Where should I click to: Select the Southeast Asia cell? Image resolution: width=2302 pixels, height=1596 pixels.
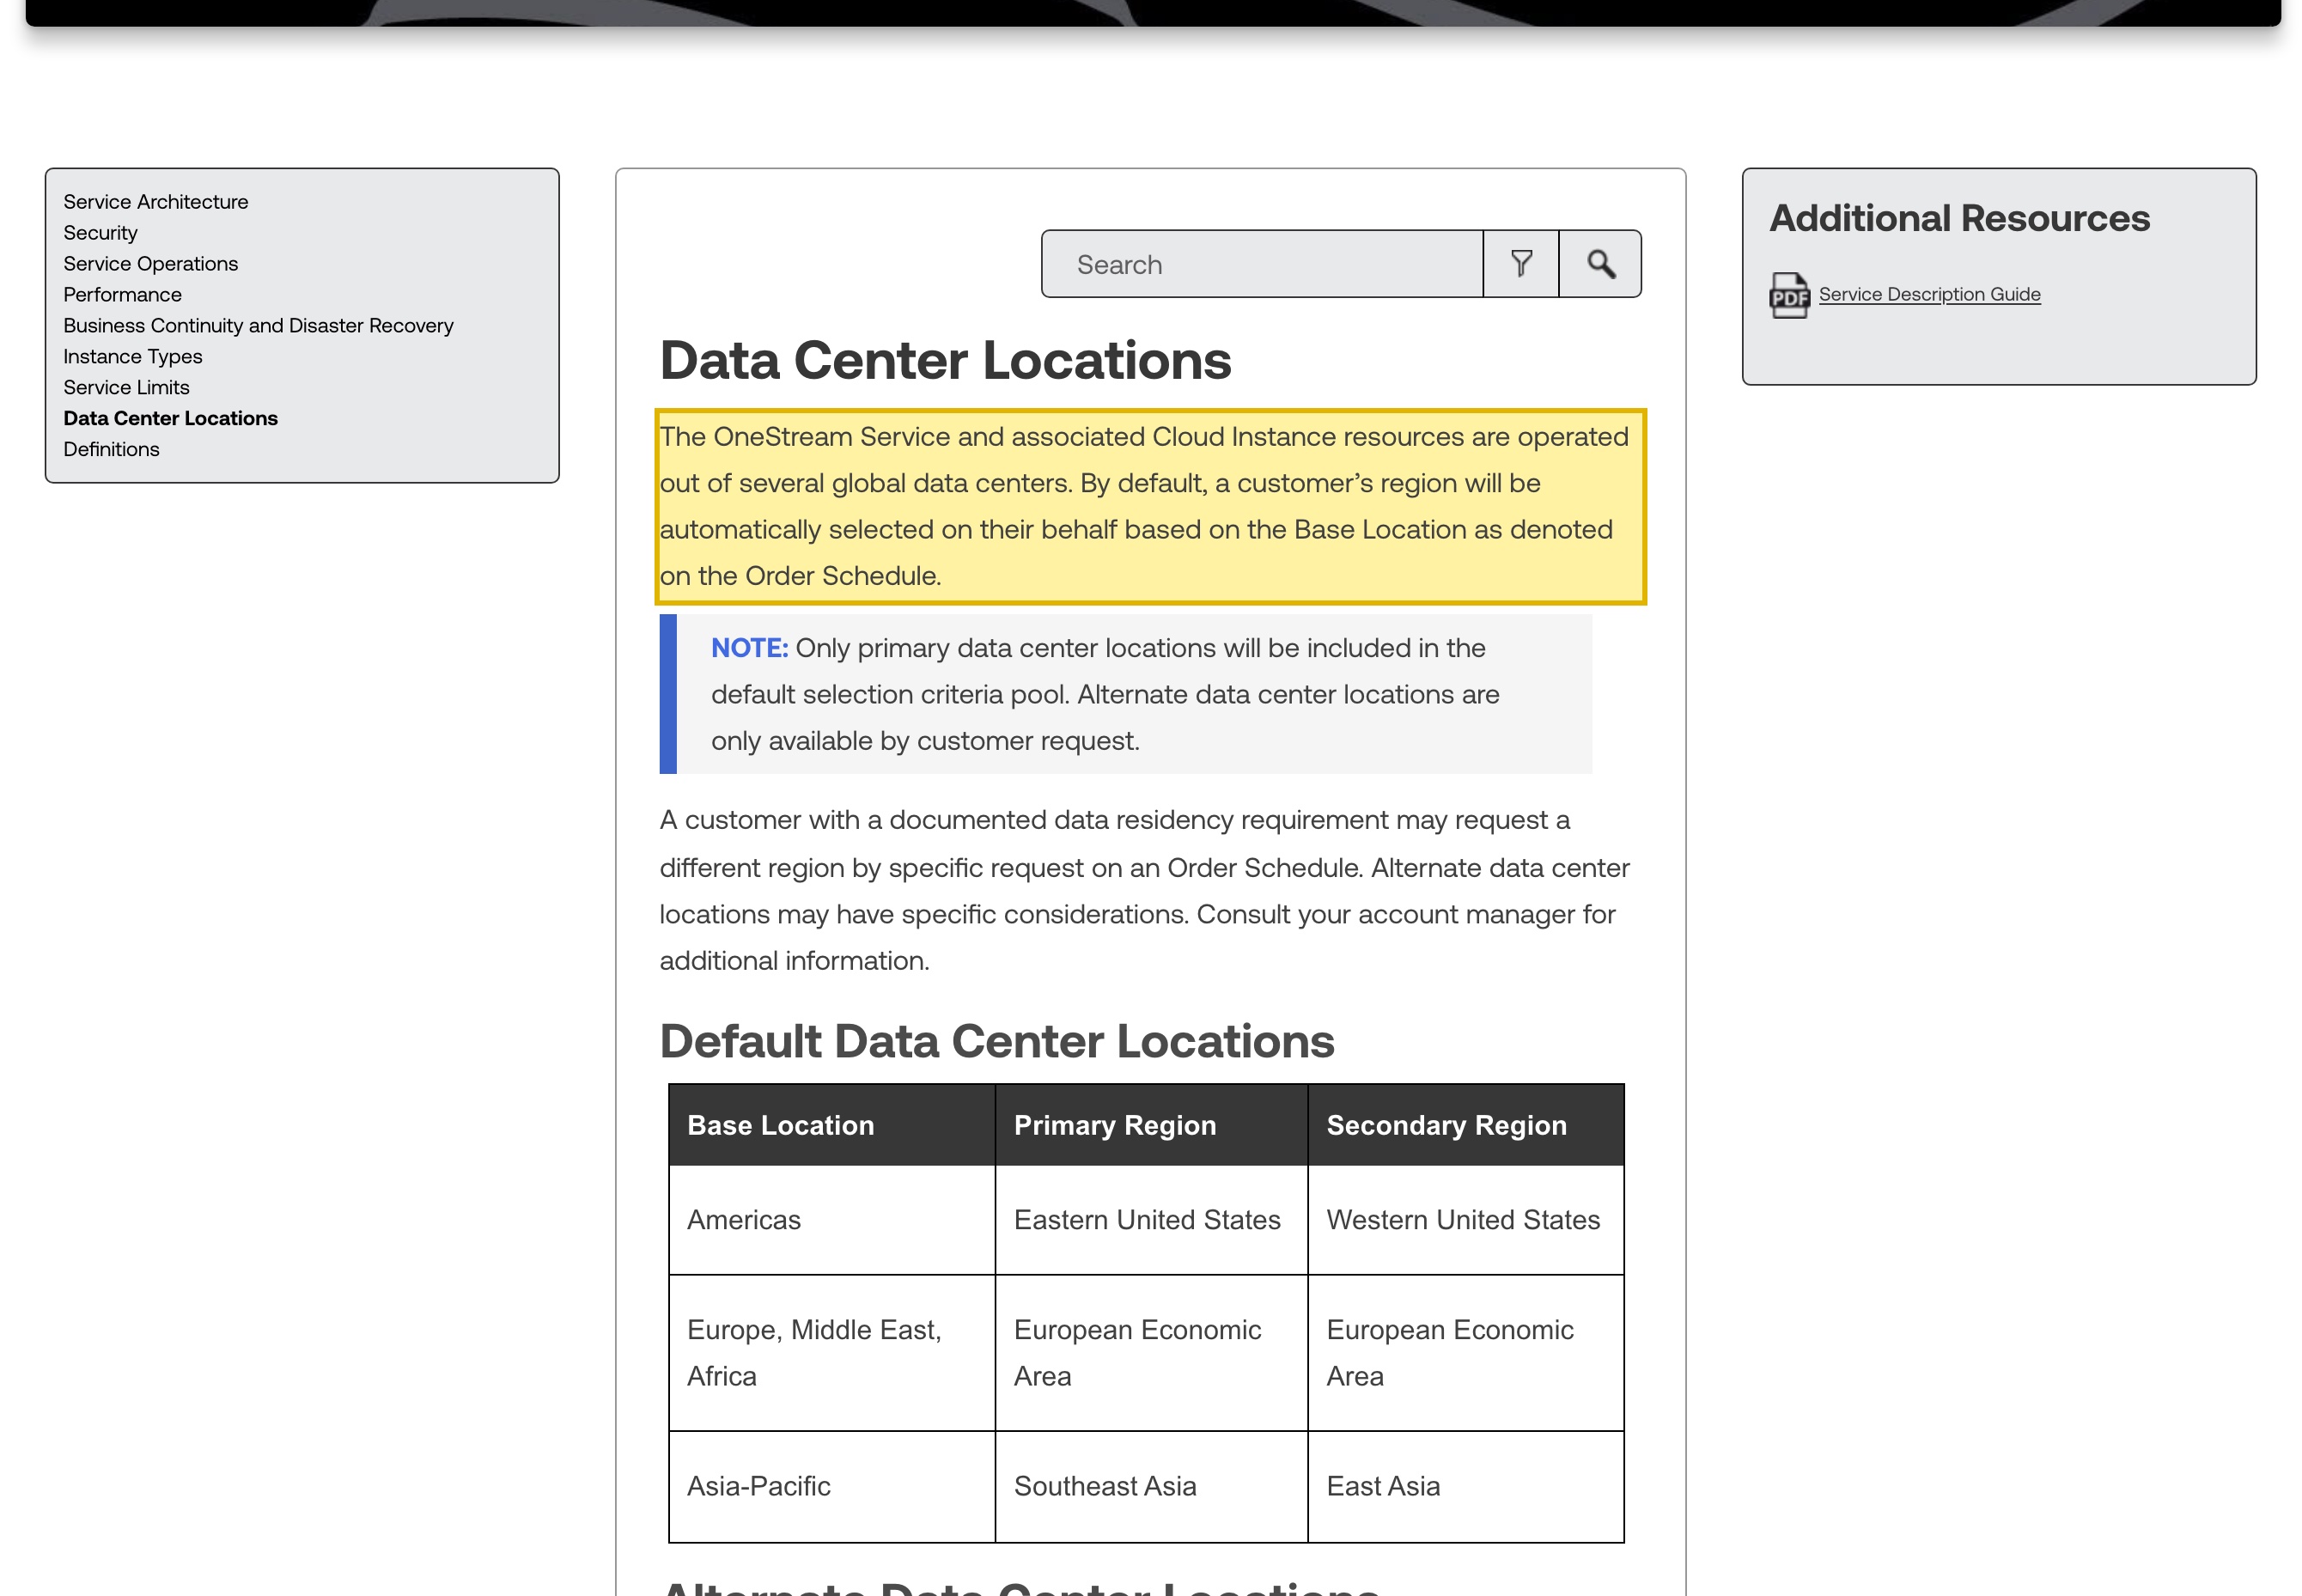click(x=1151, y=1486)
